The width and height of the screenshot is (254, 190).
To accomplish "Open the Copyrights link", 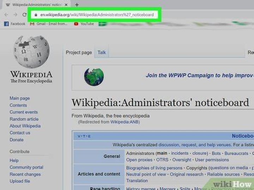I will 196,168.
